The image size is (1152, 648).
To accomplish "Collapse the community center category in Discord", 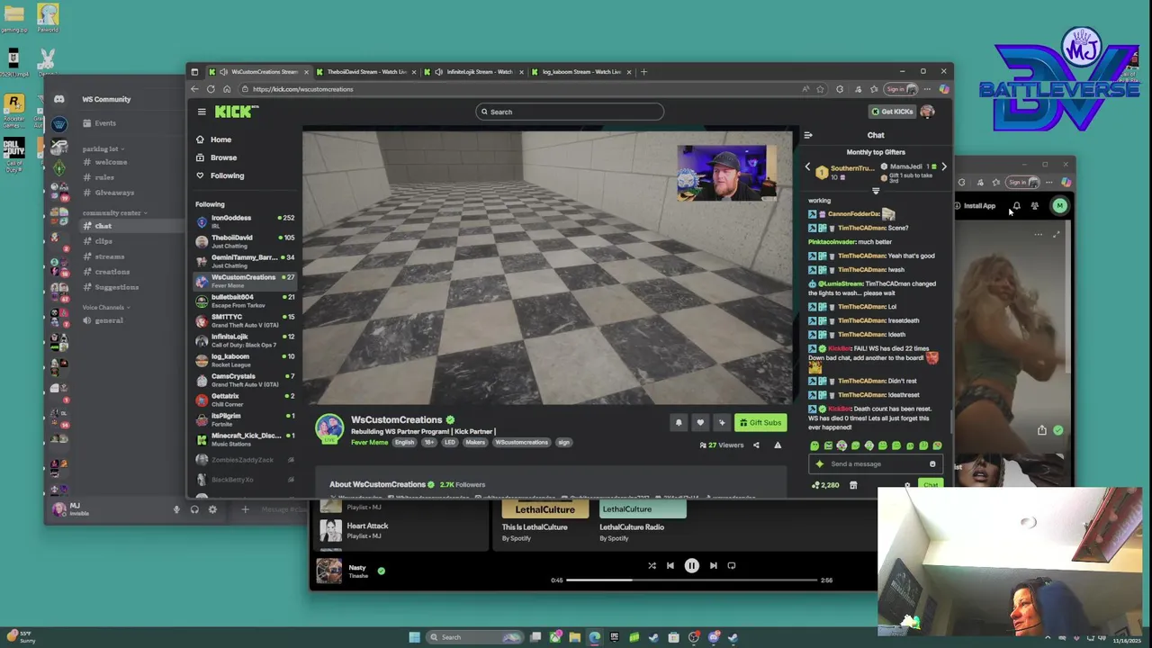I will click(x=115, y=213).
